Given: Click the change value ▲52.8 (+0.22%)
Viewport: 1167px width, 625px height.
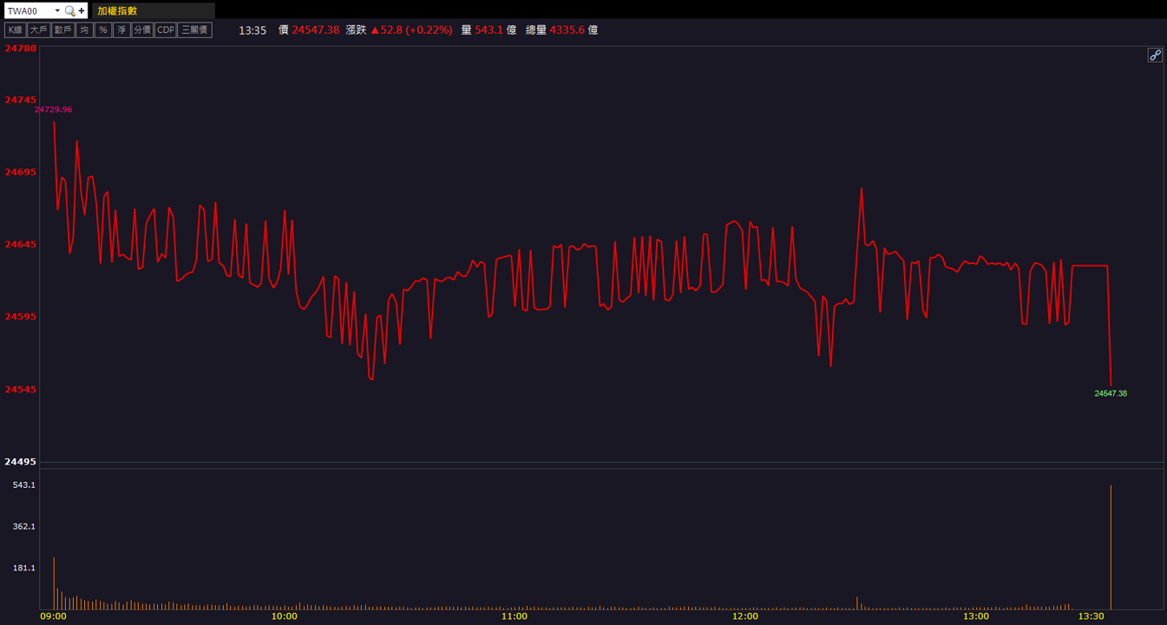Looking at the screenshot, I should click(411, 30).
